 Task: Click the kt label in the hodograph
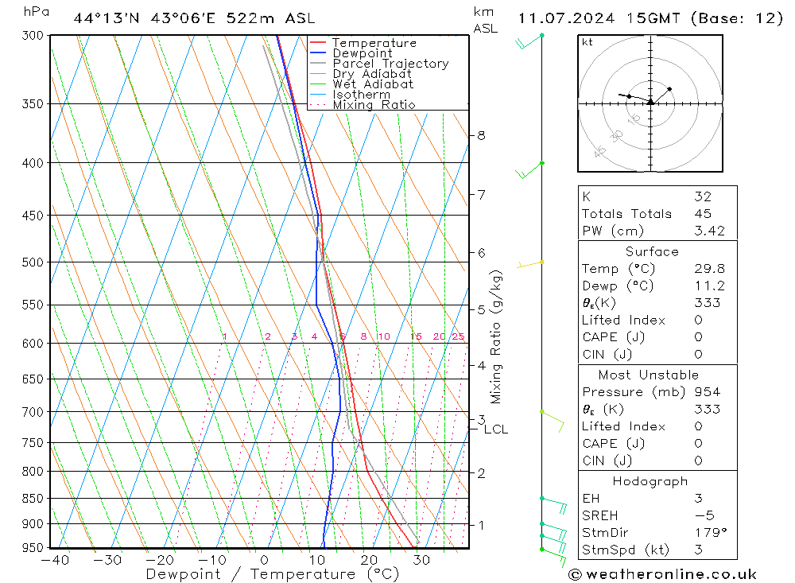tap(588, 42)
